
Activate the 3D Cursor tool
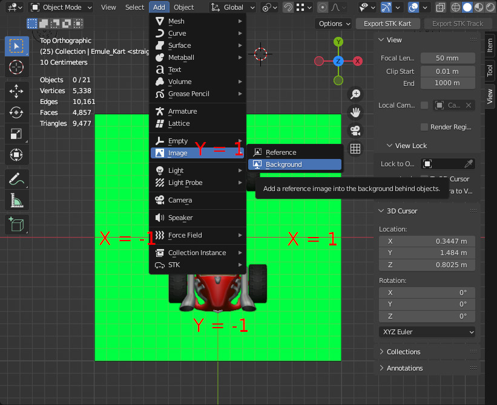tap(16, 67)
